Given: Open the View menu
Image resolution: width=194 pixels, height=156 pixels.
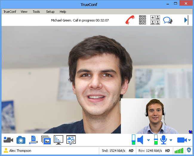Looking at the screenshot, I should pyautogui.click(x=24, y=12).
